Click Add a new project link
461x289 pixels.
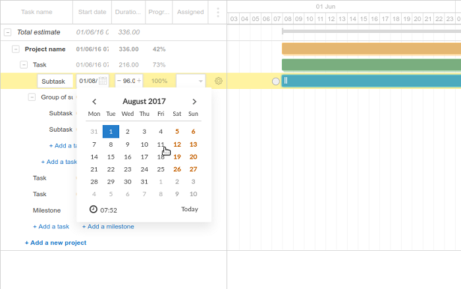coord(55,243)
